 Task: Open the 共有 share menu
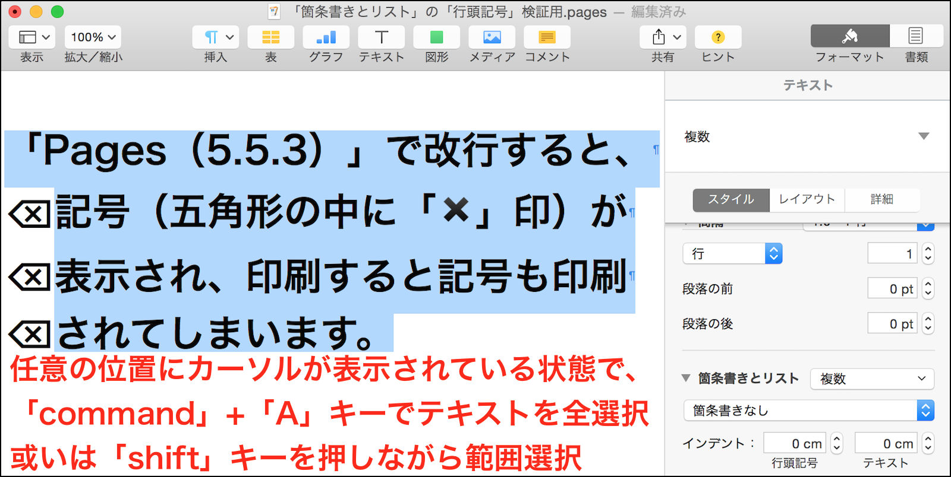point(663,37)
